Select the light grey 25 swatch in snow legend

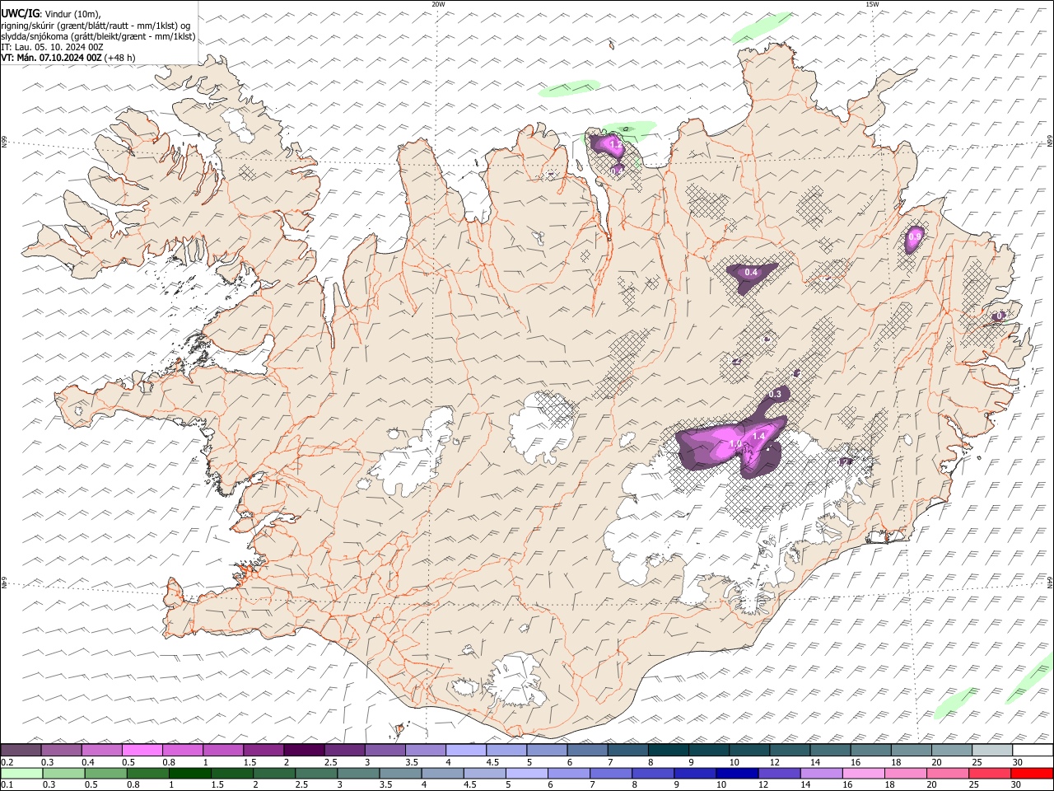pyautogui.click(x=992, y=750)
